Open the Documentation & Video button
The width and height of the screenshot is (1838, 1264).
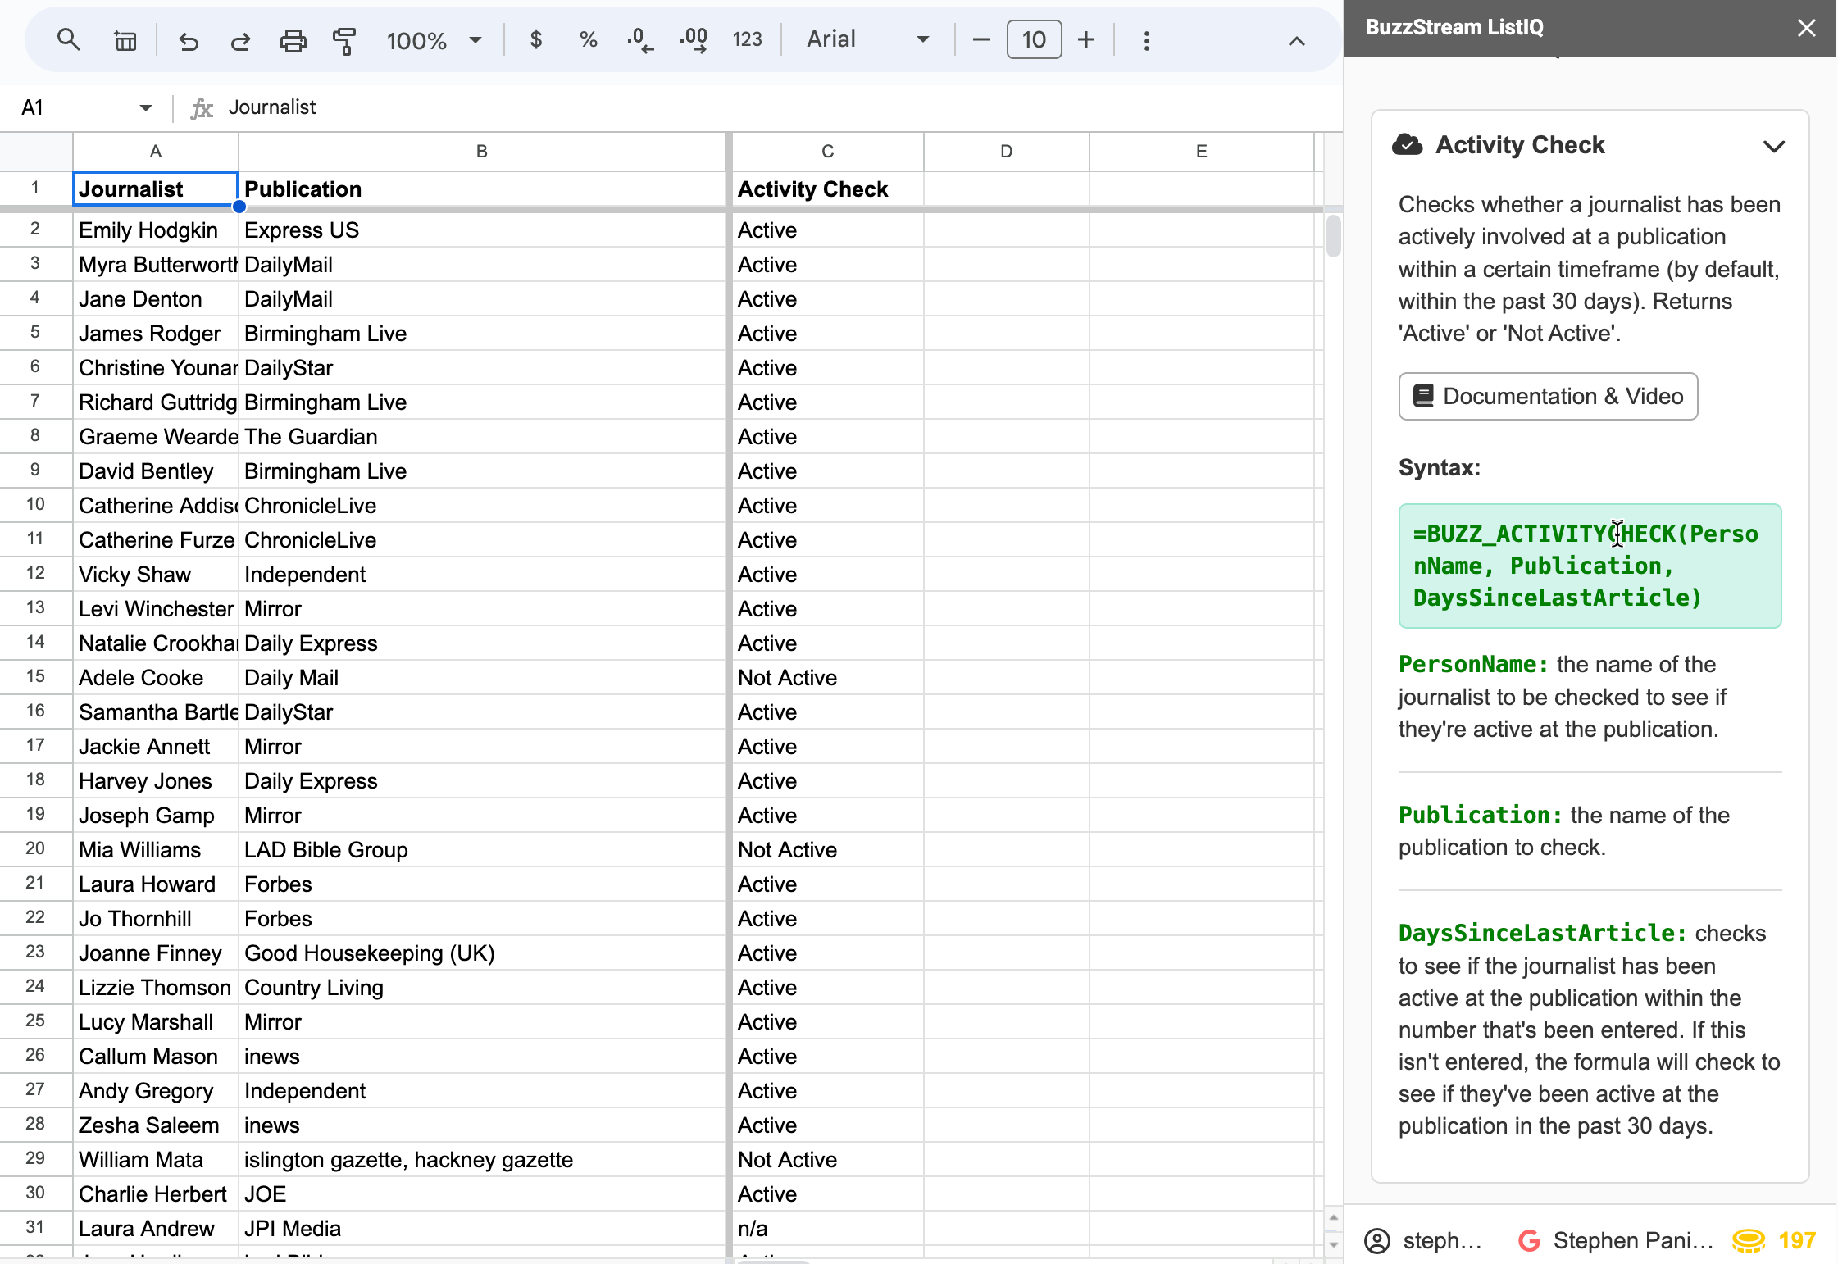tap(1548, 396)
